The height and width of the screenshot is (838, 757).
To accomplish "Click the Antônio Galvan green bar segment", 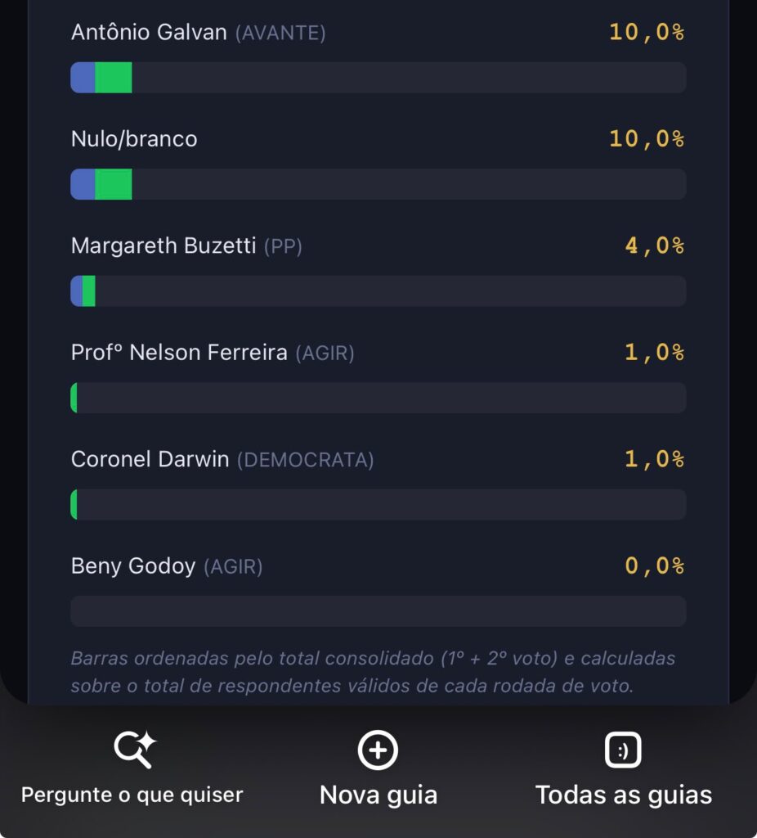I will click(x=113, y=78).
